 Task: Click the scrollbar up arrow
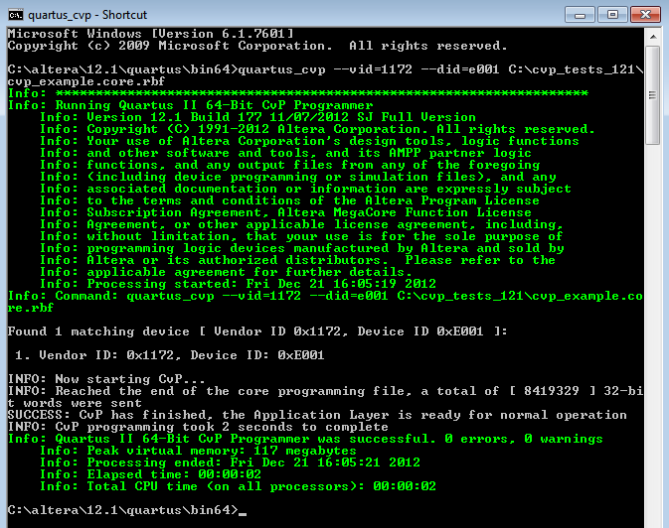653,37
